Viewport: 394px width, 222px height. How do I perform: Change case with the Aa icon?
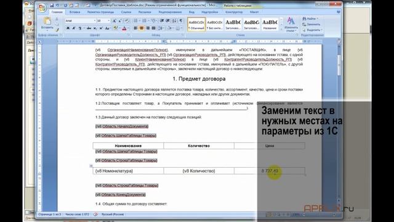(x=108, y=28)
